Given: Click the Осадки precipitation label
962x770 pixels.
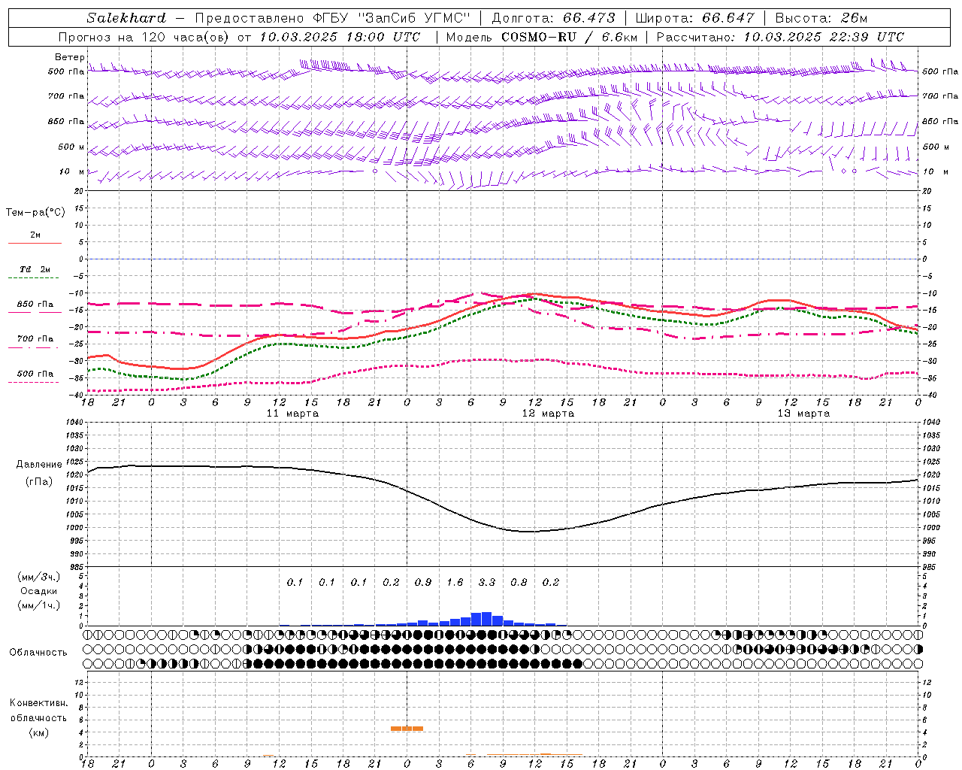Looking at the screenshot, I should pyautogui.click(x=39, y=591).
